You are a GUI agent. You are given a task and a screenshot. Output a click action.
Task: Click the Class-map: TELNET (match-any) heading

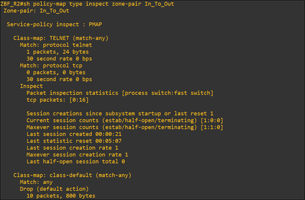click(61, 38)
